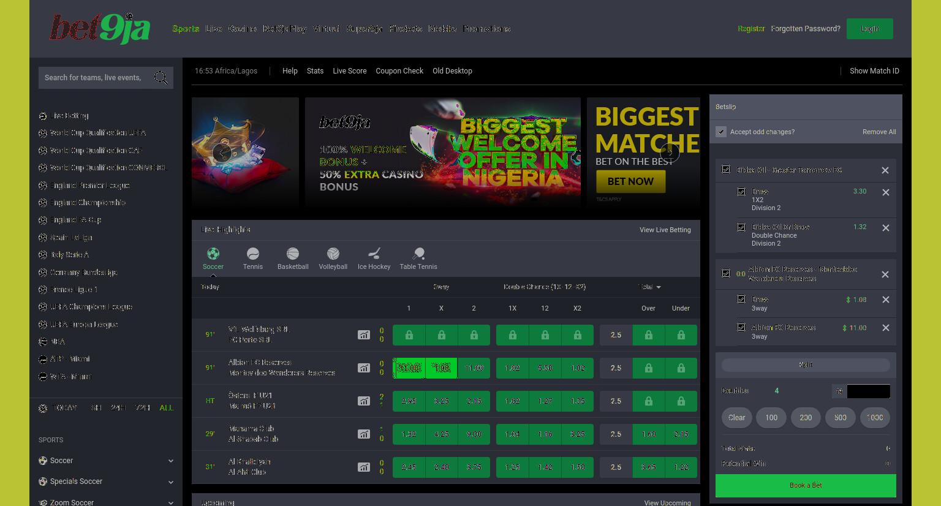
Task: Open stats chart for Manama Club match
Action: click(364, 434)
